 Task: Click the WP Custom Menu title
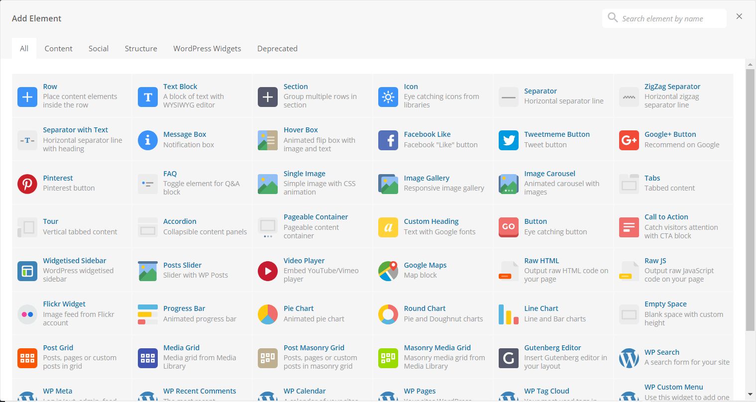(x=674, y=387)
